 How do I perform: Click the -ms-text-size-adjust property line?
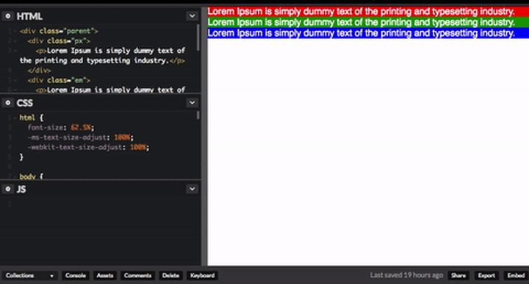[81, 138]
